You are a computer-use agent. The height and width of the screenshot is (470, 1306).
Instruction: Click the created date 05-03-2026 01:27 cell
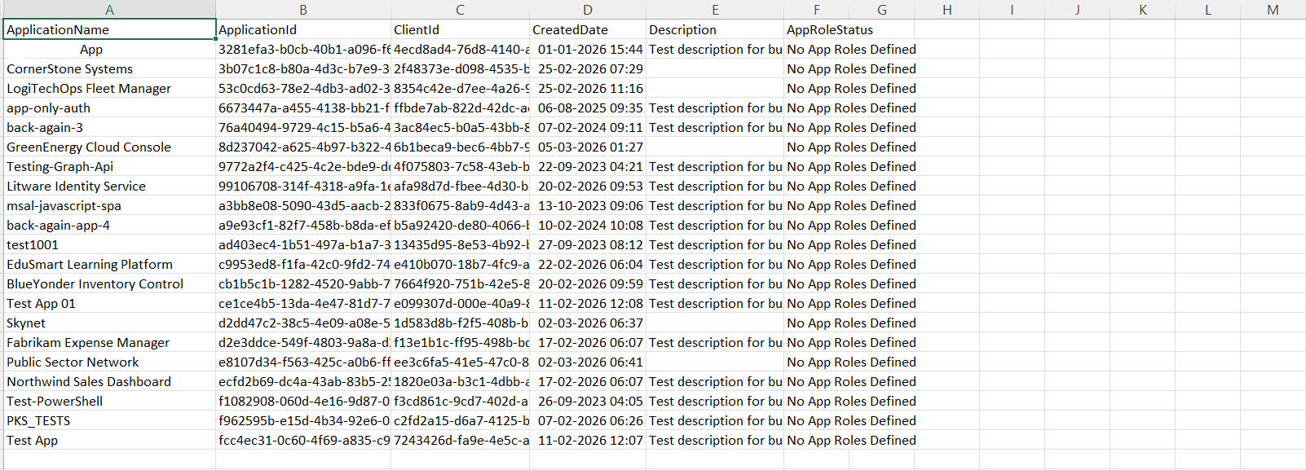[588, 147]
